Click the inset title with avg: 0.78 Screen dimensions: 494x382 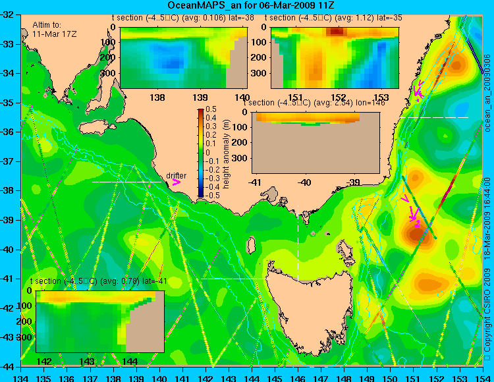[x=99, y=281]
